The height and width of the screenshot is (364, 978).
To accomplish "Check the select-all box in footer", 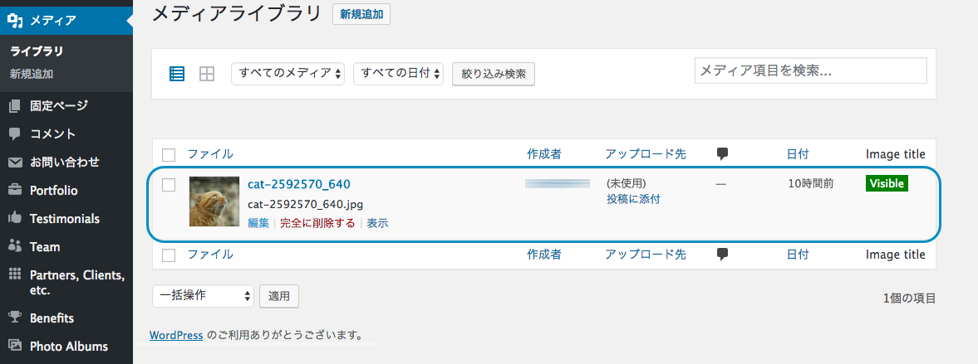I will click(169, 255).
